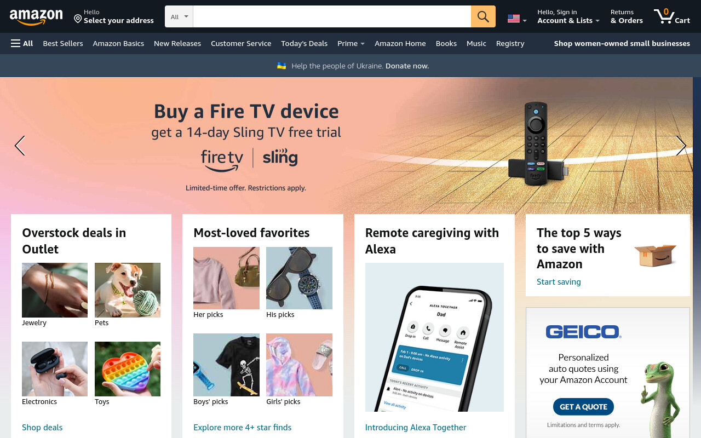Screen dimensions: 701x438
Task: Click the Ukraine flag icon
Action: tap(281, 66)
